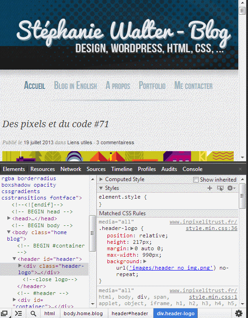Open the Resources tab
Viewport: 248px width, 318px height.
coord(42,169)
